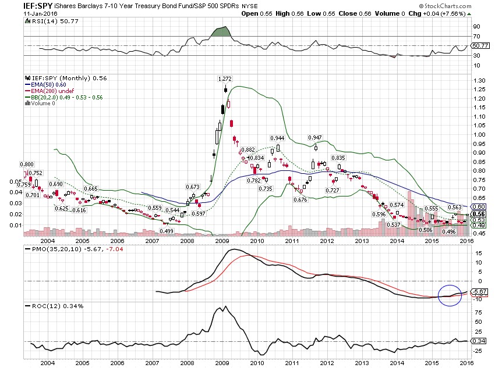Image resolution: width=495 pixels, height=368 pixels.
Task: Click the 0.563 price label
Action: (x=455, y=207)
